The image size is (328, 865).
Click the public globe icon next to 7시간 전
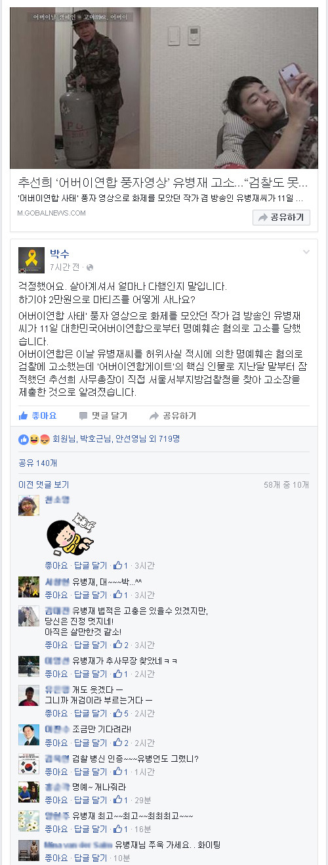(90, 268)
